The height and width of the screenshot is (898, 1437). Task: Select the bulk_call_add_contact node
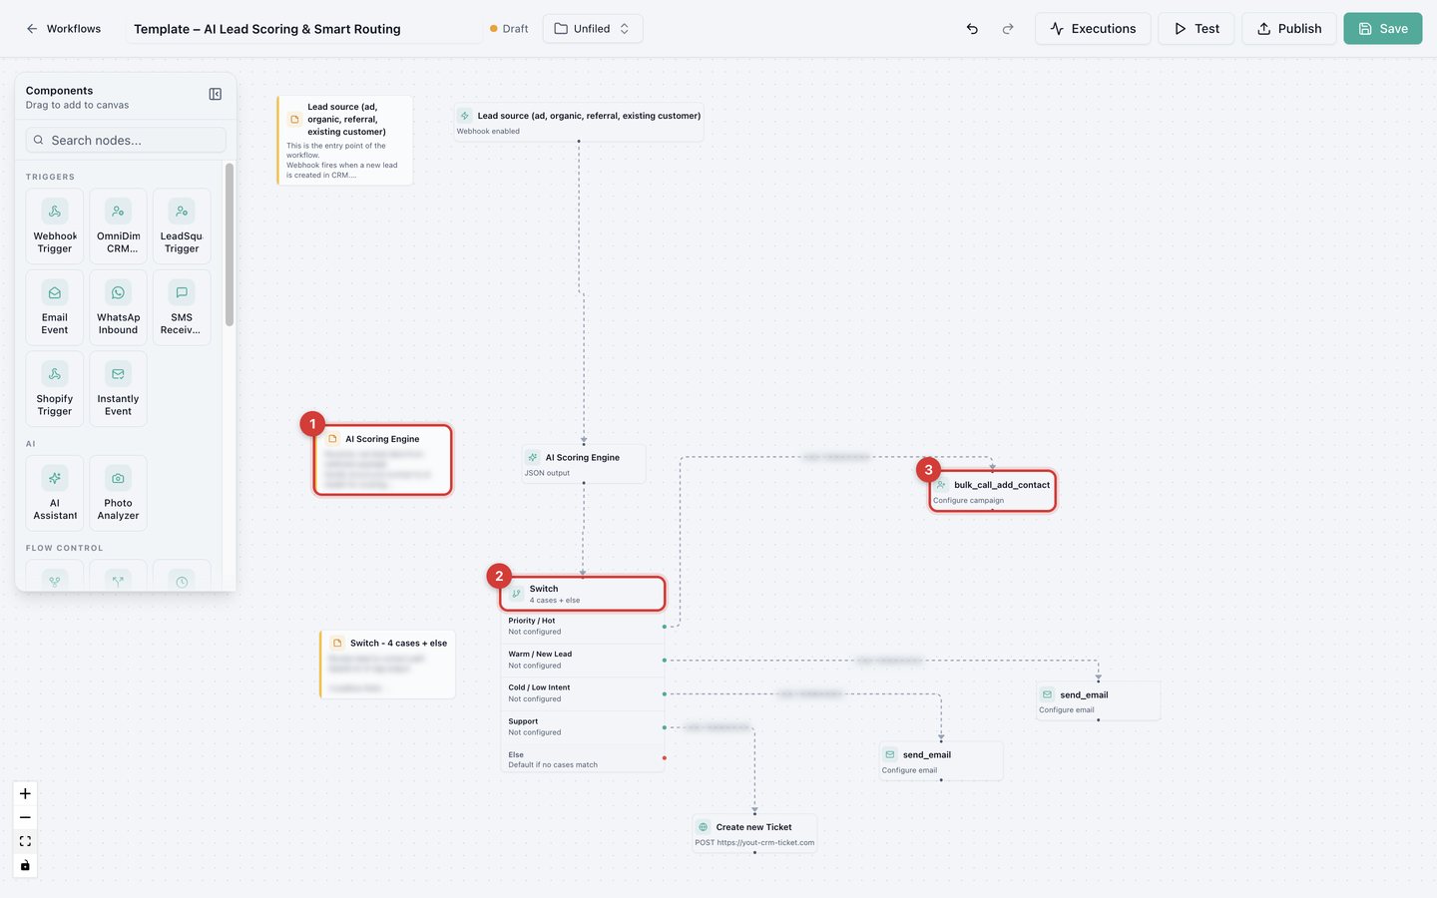point(992,491)
